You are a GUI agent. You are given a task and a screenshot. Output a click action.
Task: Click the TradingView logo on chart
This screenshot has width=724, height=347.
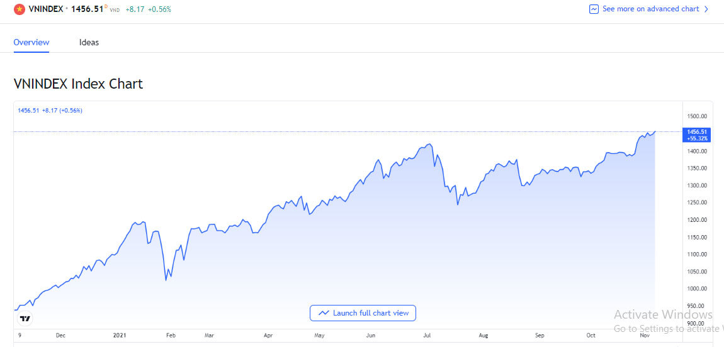pyautogui.click(x=25, y=318)
